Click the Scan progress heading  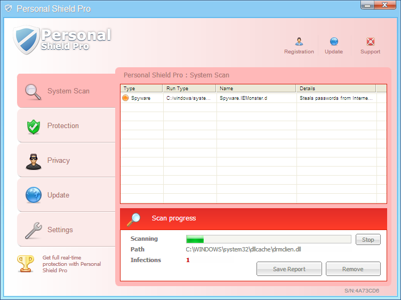(174, 218)
